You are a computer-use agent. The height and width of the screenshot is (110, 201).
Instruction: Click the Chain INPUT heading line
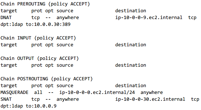[38, 38]
